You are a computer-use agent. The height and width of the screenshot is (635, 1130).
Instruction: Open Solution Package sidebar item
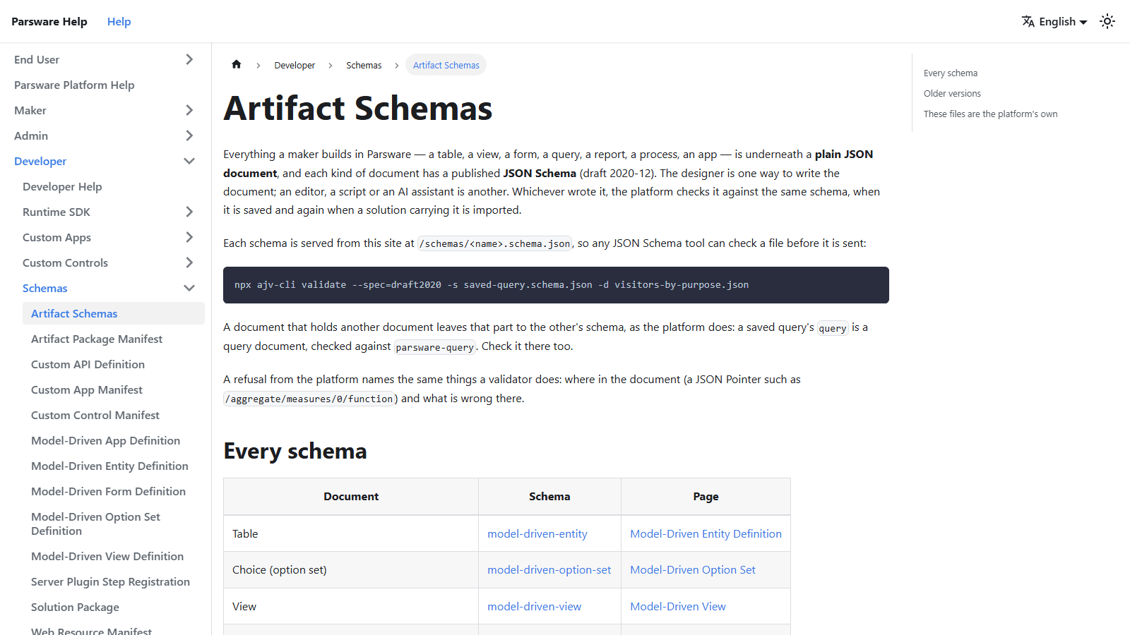point(75,607)
